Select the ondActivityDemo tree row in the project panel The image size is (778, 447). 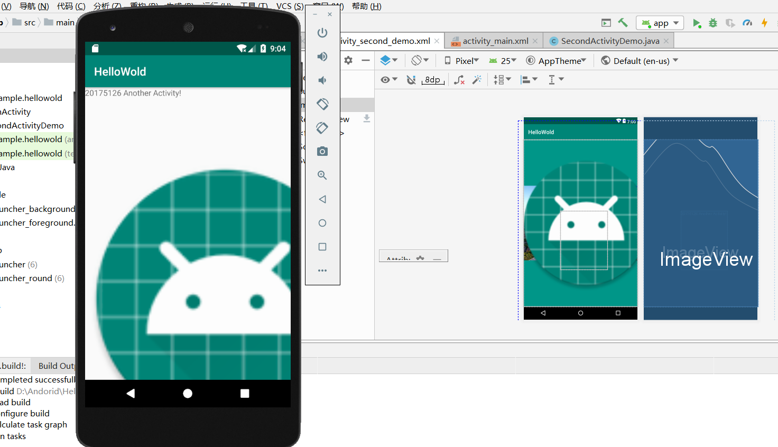point(32,126)
